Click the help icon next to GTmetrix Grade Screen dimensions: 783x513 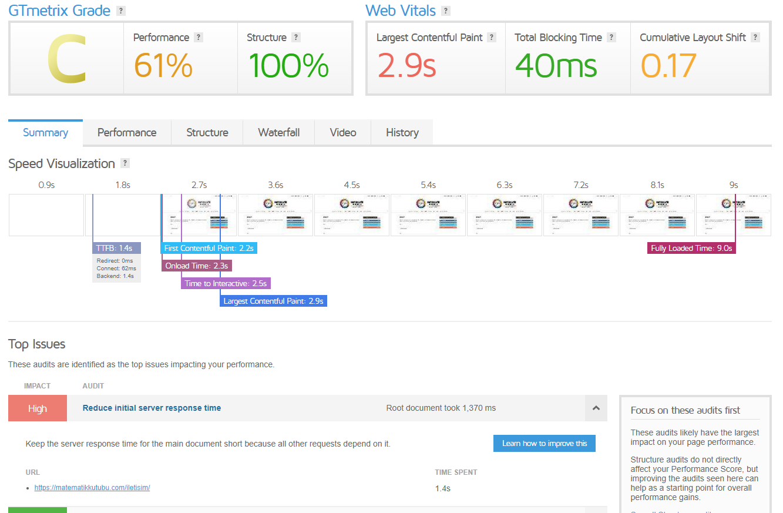tap(120, 11)
